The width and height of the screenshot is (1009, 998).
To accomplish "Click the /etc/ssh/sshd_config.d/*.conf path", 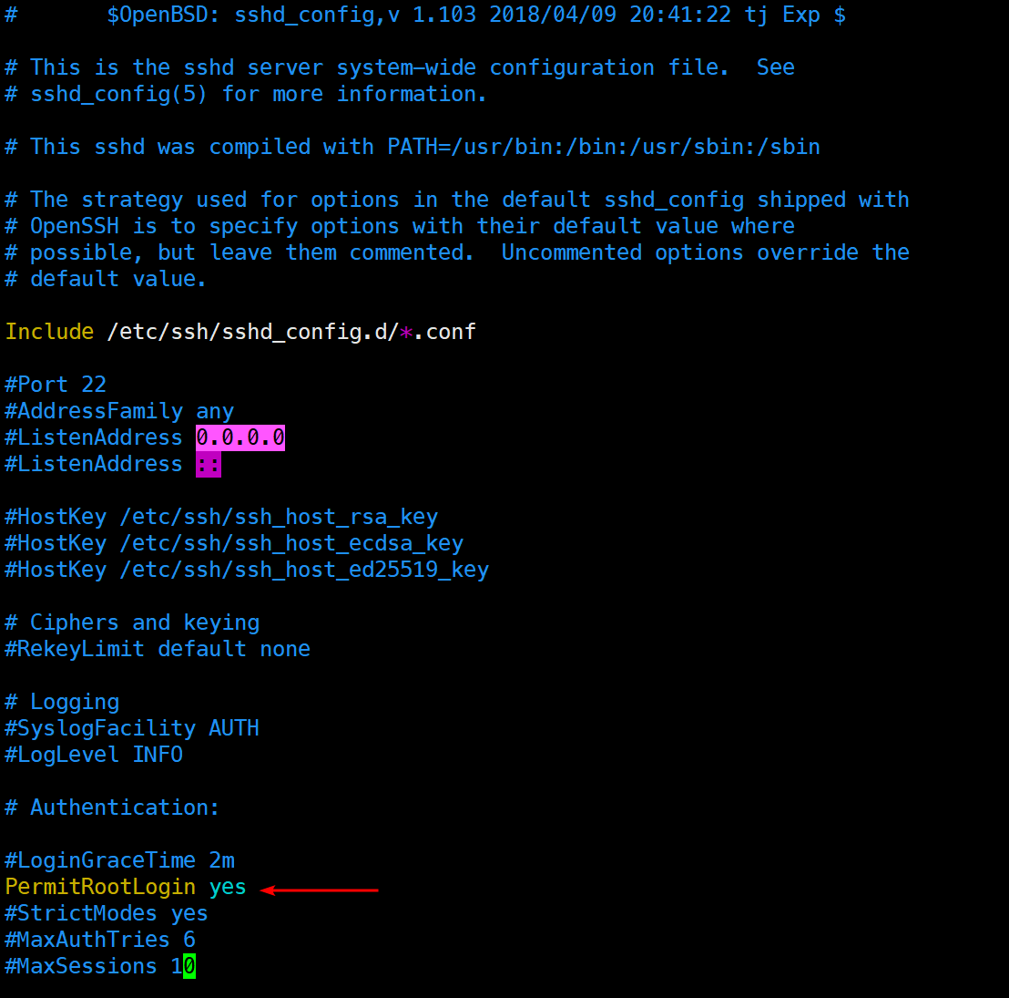I will pos(291,332).
